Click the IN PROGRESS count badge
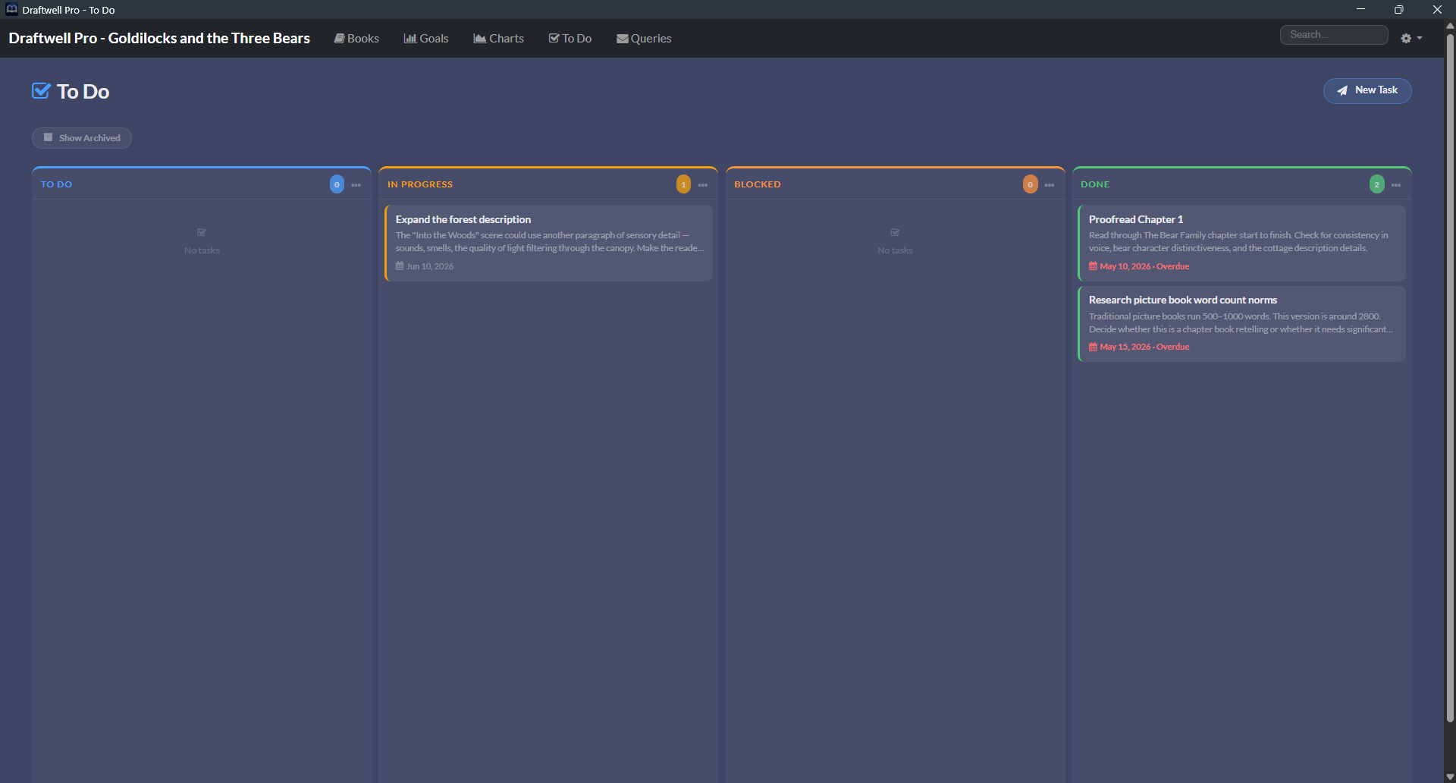Image resolution: width=1456 pixels, height=783 pixels. pos(683,184)
